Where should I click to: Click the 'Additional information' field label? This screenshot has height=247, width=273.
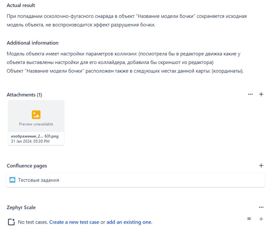point(32,43)
